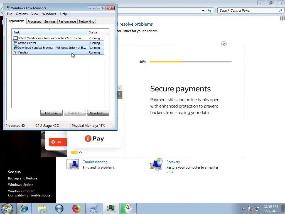
Task: Open the View menu
Action: (35, 14)
